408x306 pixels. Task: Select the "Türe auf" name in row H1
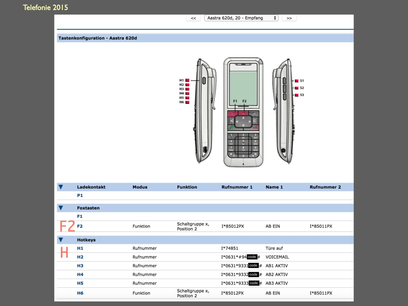pyautogui.click(x=274, y=248)
